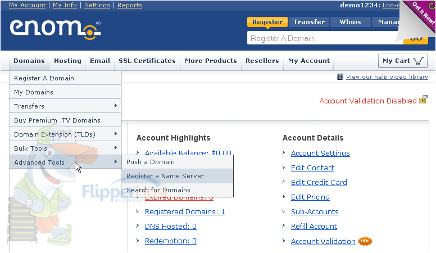Expand the Domain Extension (TLDs) submenu arrow
This screenshot has height=253, width=436.
pos(115,134)
